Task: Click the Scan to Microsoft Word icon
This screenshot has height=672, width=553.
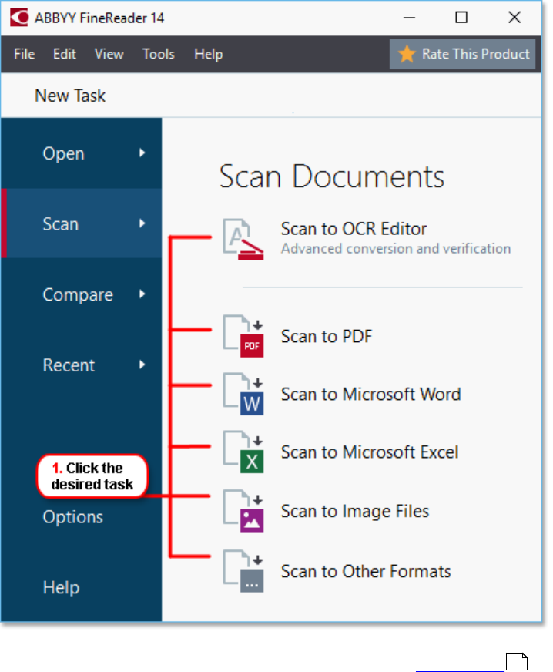Action: [243, 394]
